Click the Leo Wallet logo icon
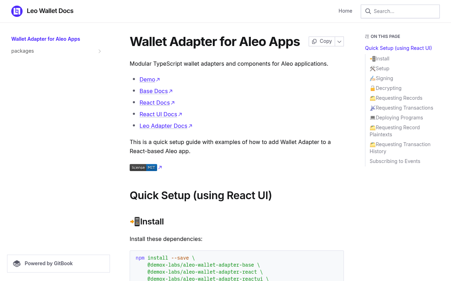Image resolution: width=451 pixels, height=281 pixels. pyautogui.click(x=17, y=11)
